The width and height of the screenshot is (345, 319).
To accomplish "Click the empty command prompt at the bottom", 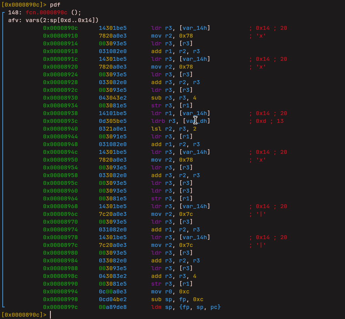I will click(x=51, y=315).
